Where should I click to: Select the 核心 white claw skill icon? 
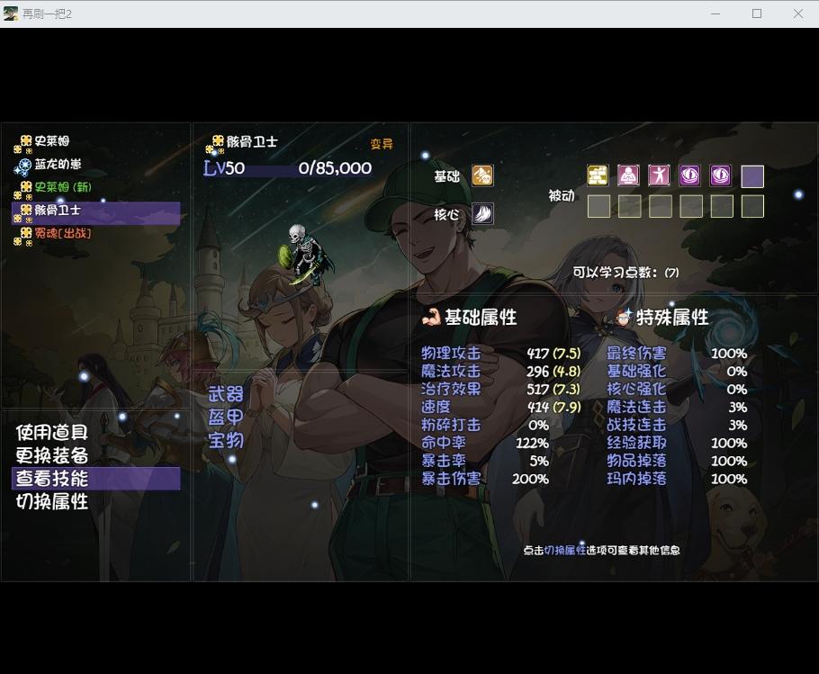(x=482, y=214)
